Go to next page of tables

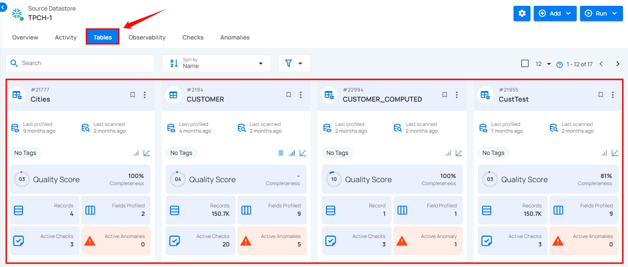click(x=617, y=64)
